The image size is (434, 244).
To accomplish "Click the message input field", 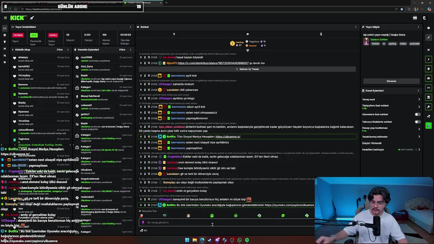I will [x=226, y=223].
